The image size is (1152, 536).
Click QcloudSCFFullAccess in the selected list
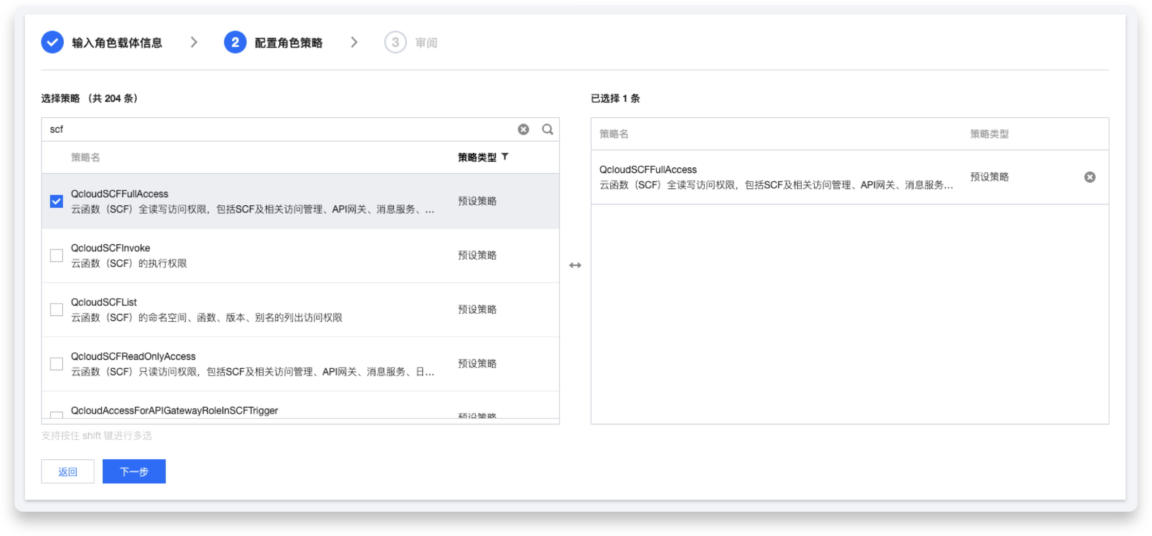point(648,170)
